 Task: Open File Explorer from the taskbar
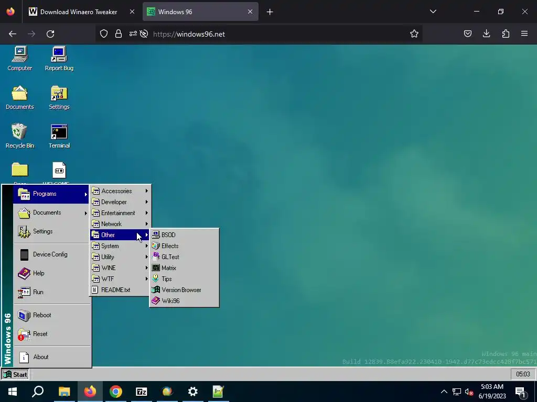[x=64, y=392]
